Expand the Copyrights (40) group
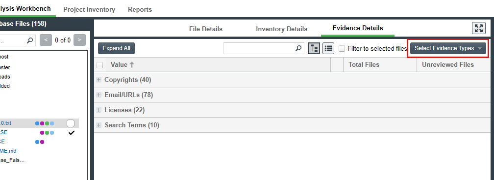 [99, 80]
